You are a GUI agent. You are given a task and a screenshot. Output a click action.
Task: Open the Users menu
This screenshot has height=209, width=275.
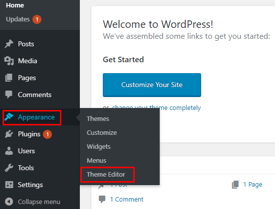pos(26,151)
